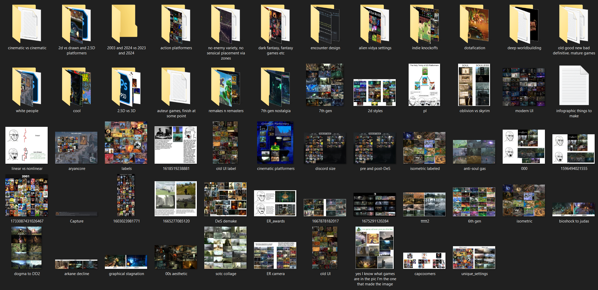This screenshot has width=598, height=290.
Task: Select the 'sotc collage' image thumbnail
Action: pyautogui.click(x=225, y=248)
